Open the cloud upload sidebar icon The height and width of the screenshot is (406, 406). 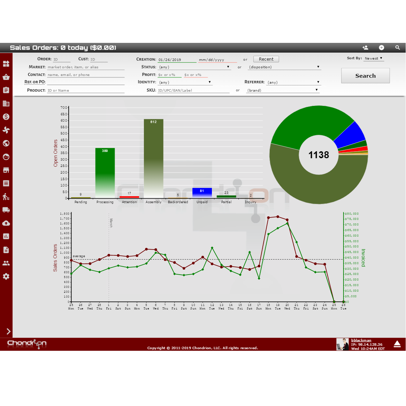click(x=6, y=223)
